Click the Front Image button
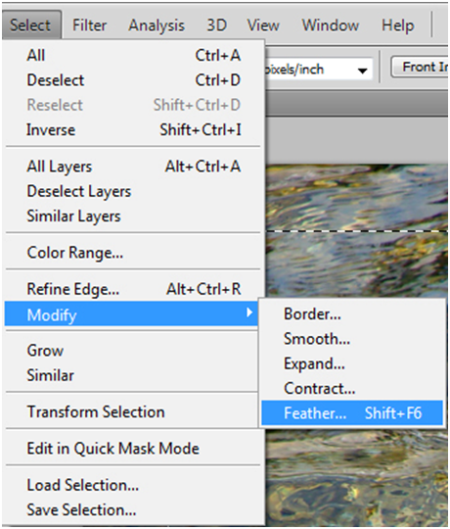Screen dimensions: 450x529 pyautogui.click(x=420, y=67)
